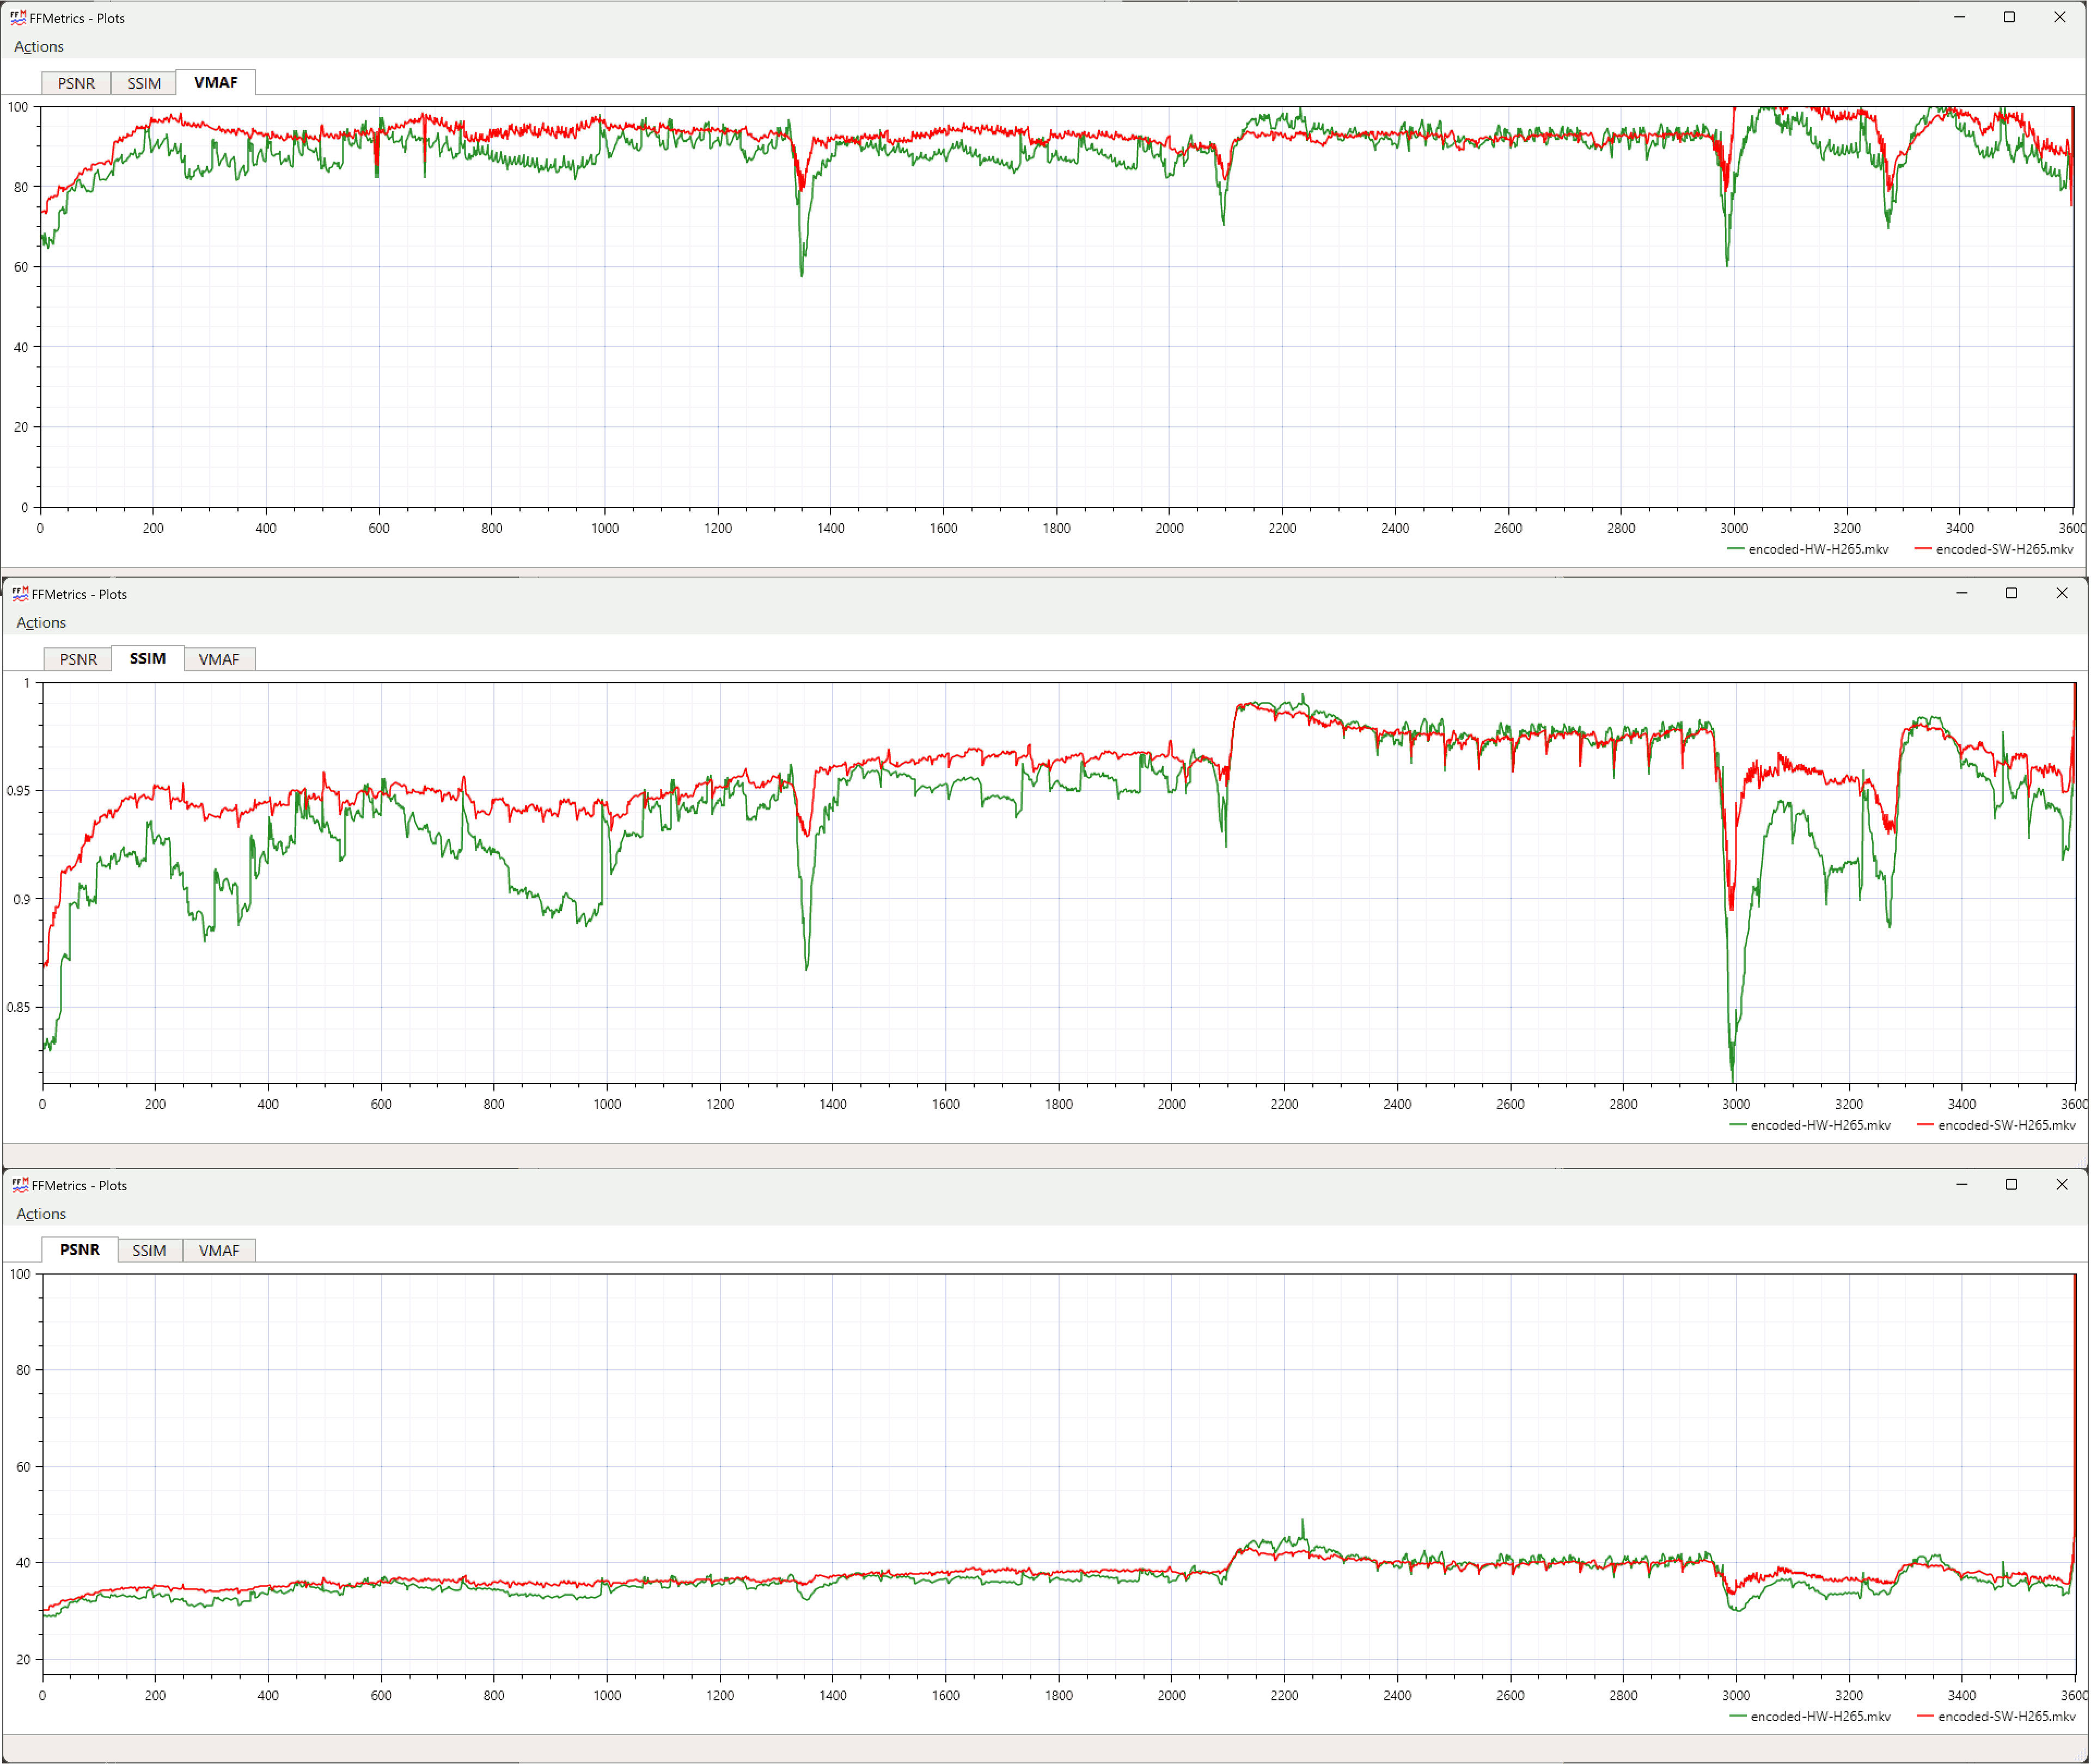
Task: Click the top window title 'FFMetrics - Plots'
Action: [x=77, y=18]
